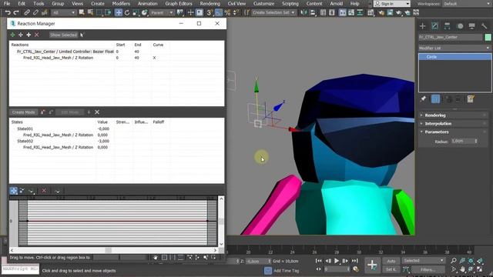
Task: Click the Pan hand icon in curve view
Action: [x=156, y=258]
